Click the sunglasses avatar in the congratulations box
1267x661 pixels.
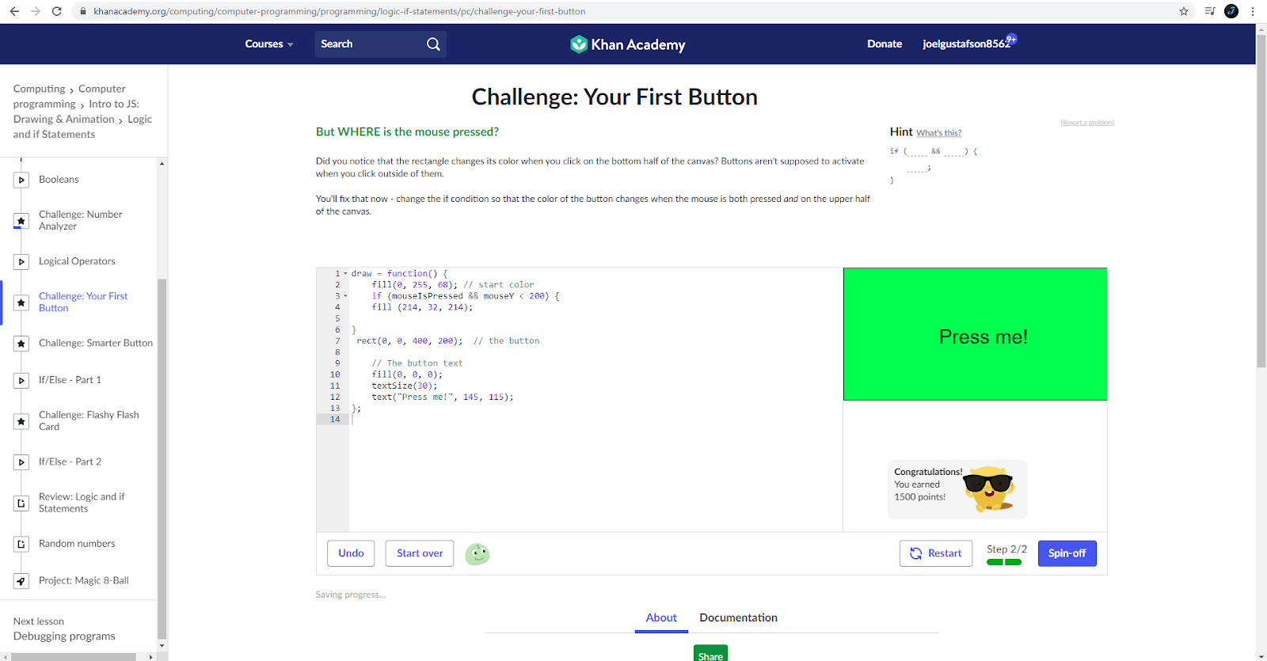click(988, 488)
